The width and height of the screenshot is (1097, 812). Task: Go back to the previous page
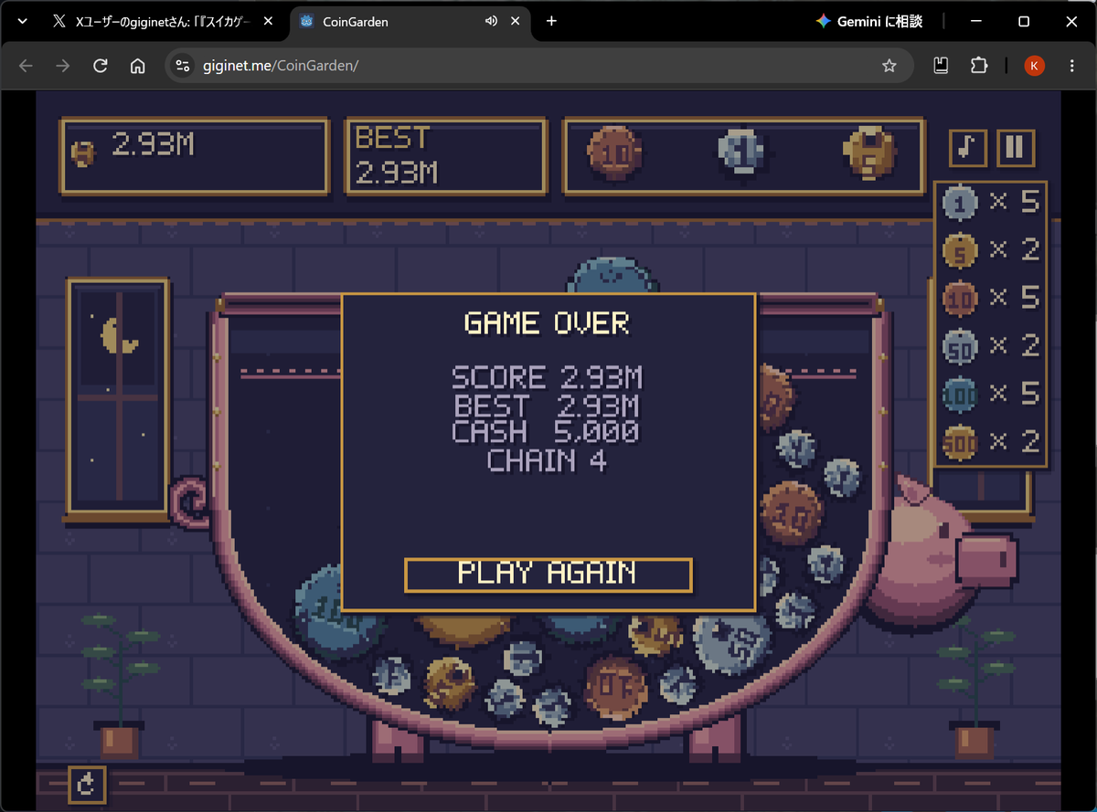(x=26, y=66)
